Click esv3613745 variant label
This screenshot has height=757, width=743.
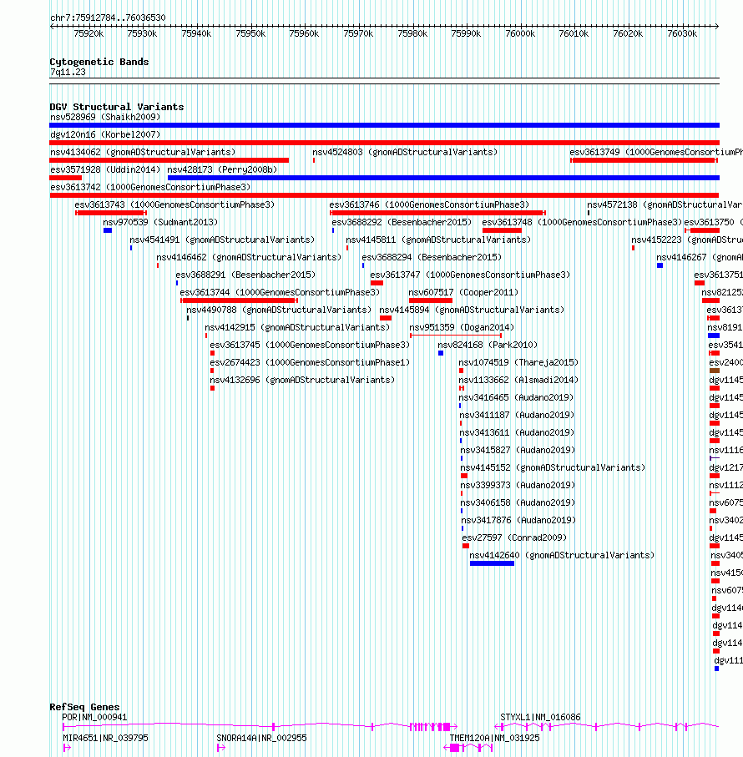(310, 345)
